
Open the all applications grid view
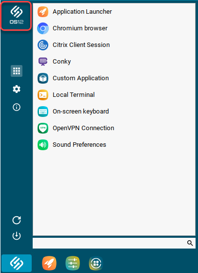point(17,71)
